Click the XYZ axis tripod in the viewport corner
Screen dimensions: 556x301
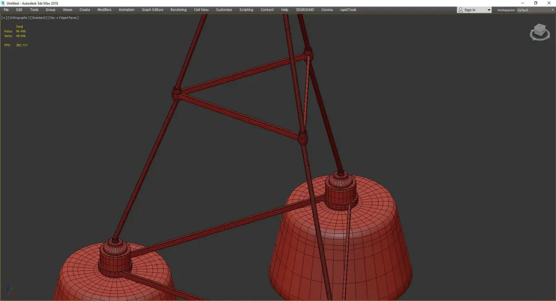pyautogui.click(x=11, y=291)
